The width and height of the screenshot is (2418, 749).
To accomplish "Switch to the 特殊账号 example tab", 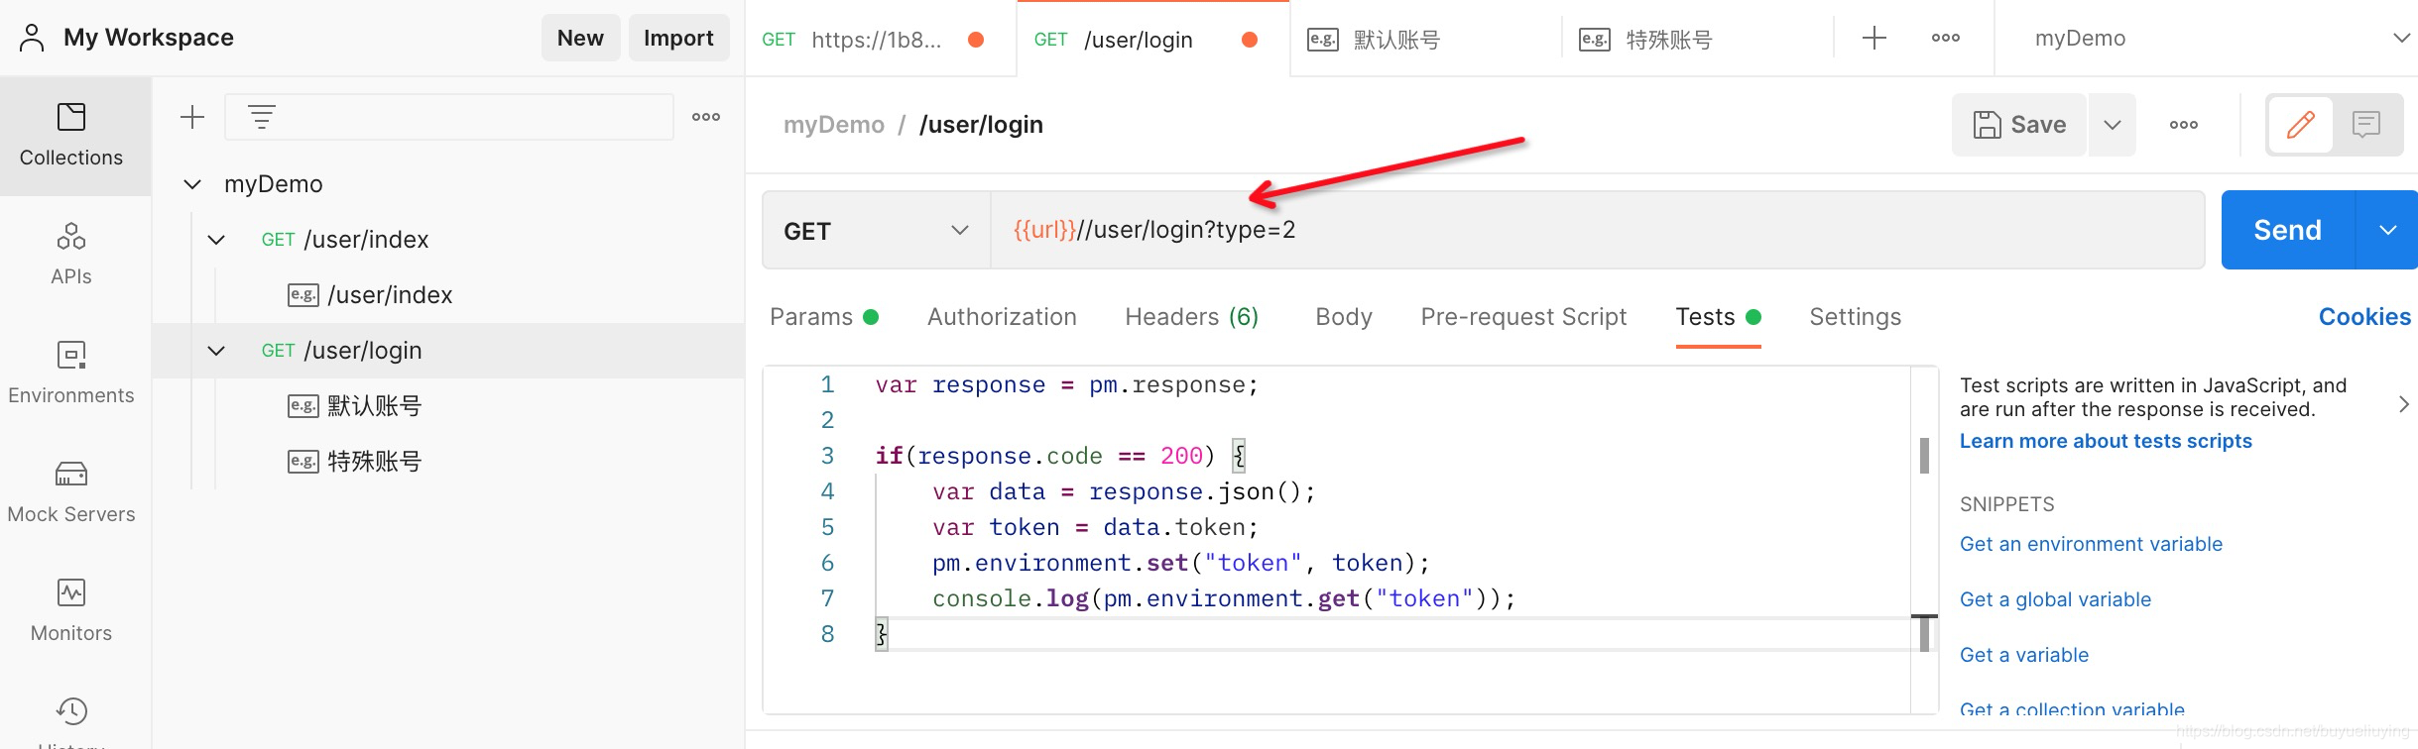I will (1697, 40).
